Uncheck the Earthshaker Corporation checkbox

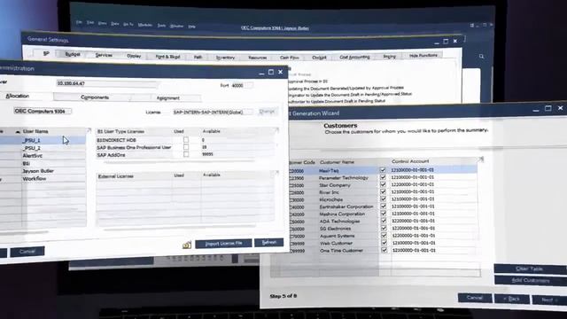[384, 206]
